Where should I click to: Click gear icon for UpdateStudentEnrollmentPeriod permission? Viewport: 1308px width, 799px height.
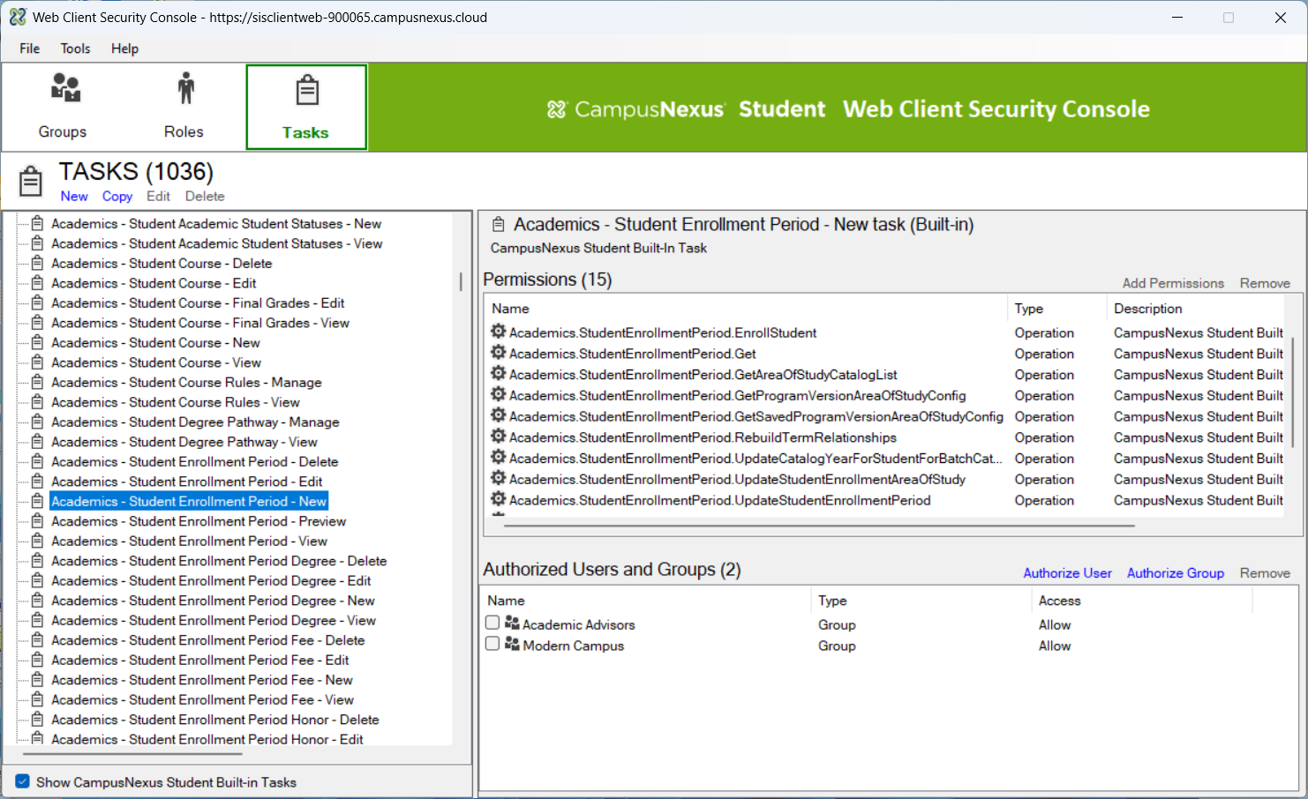499,499
